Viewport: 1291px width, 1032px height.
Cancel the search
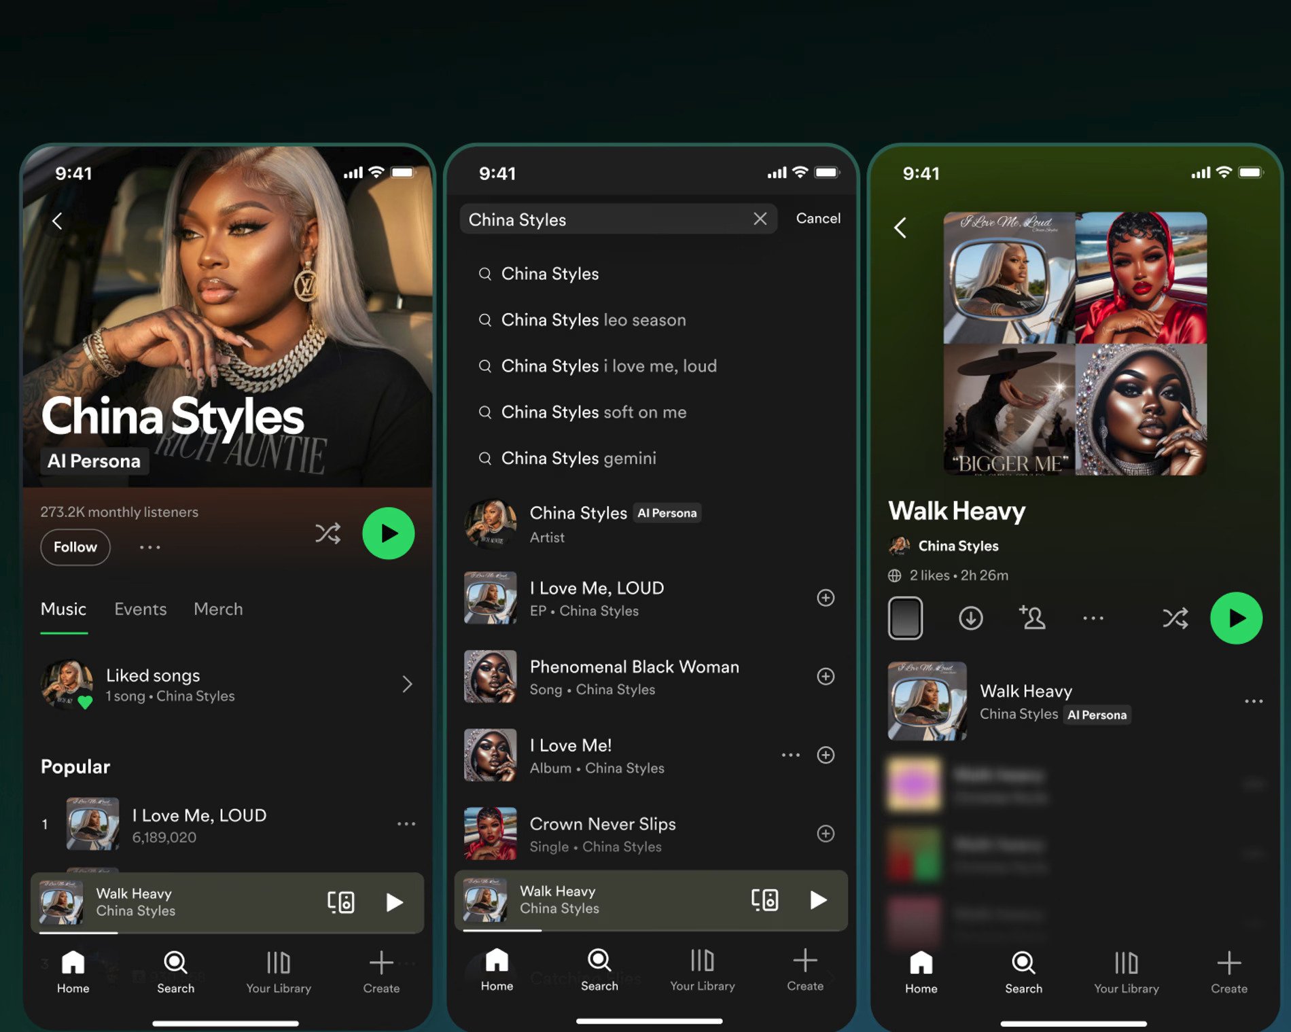(x=818, y=219)
